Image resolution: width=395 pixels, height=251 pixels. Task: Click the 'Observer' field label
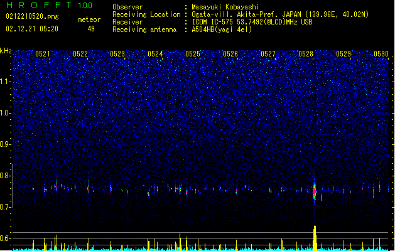pos(127,7)
